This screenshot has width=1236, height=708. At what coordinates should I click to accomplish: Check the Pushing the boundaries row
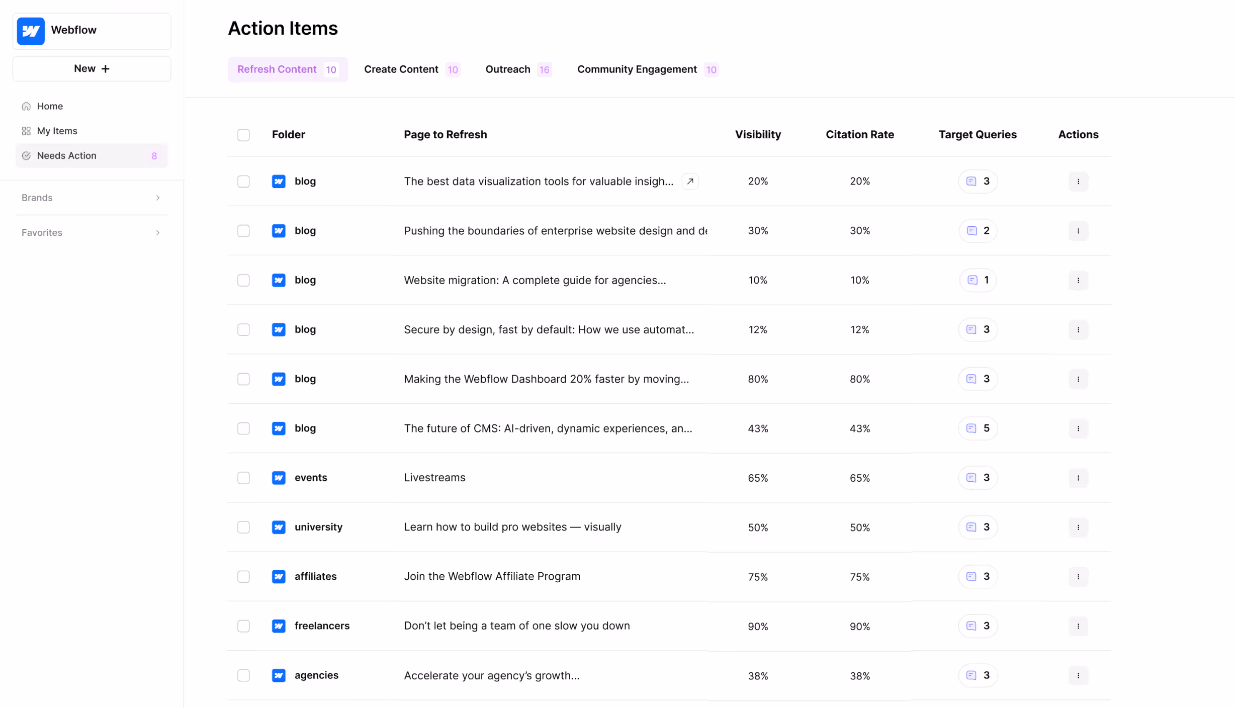(x=243, y=231)
